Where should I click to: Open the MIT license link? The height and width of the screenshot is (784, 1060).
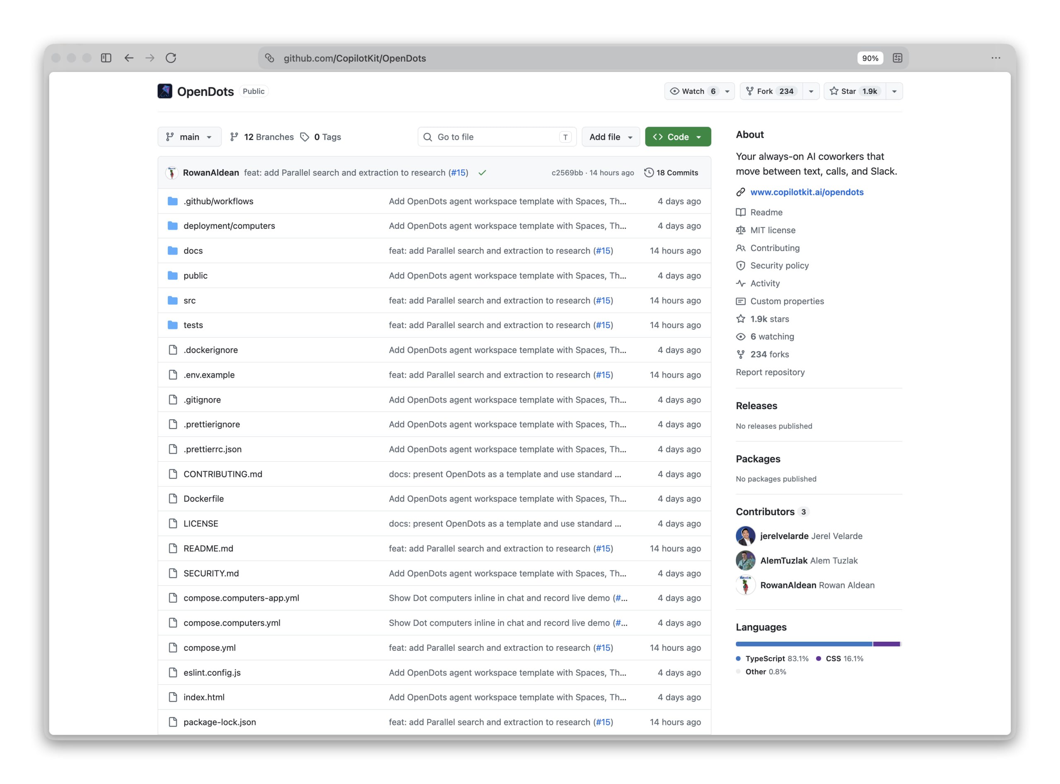tap(766, 230)
